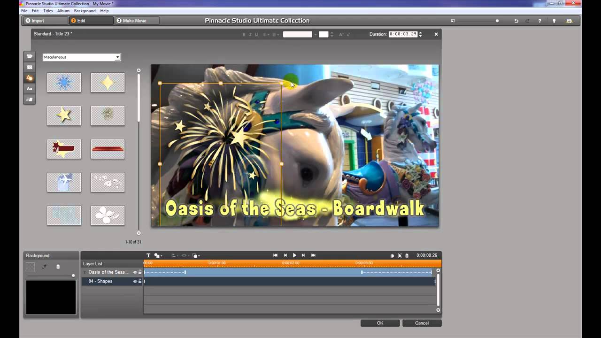Viewport: 601px width, 338px height.
Task: Undo the last action
Action: (516, 21)
